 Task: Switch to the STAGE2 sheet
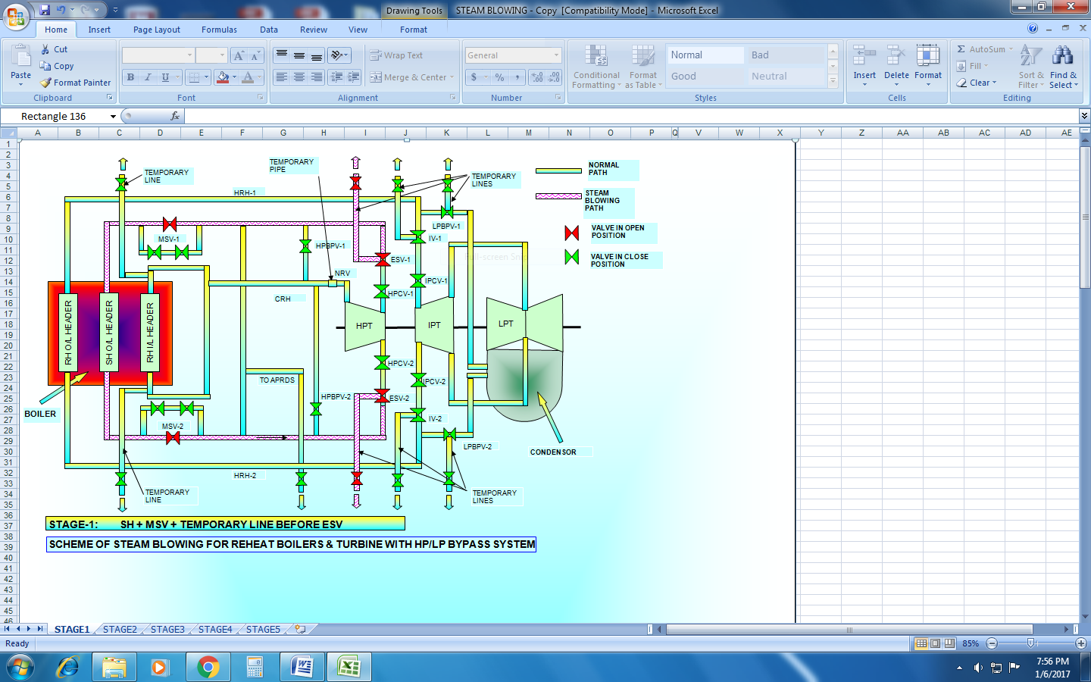[120, 629]
